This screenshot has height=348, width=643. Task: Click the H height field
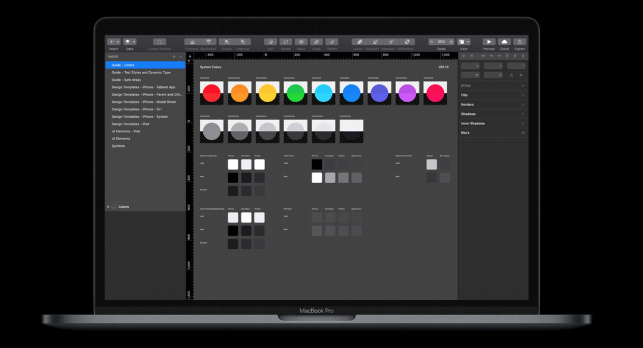pos(493,75)
